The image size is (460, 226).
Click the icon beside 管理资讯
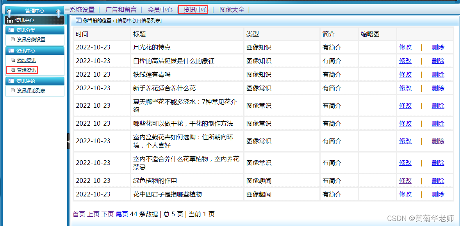click(x=12, y=70)
